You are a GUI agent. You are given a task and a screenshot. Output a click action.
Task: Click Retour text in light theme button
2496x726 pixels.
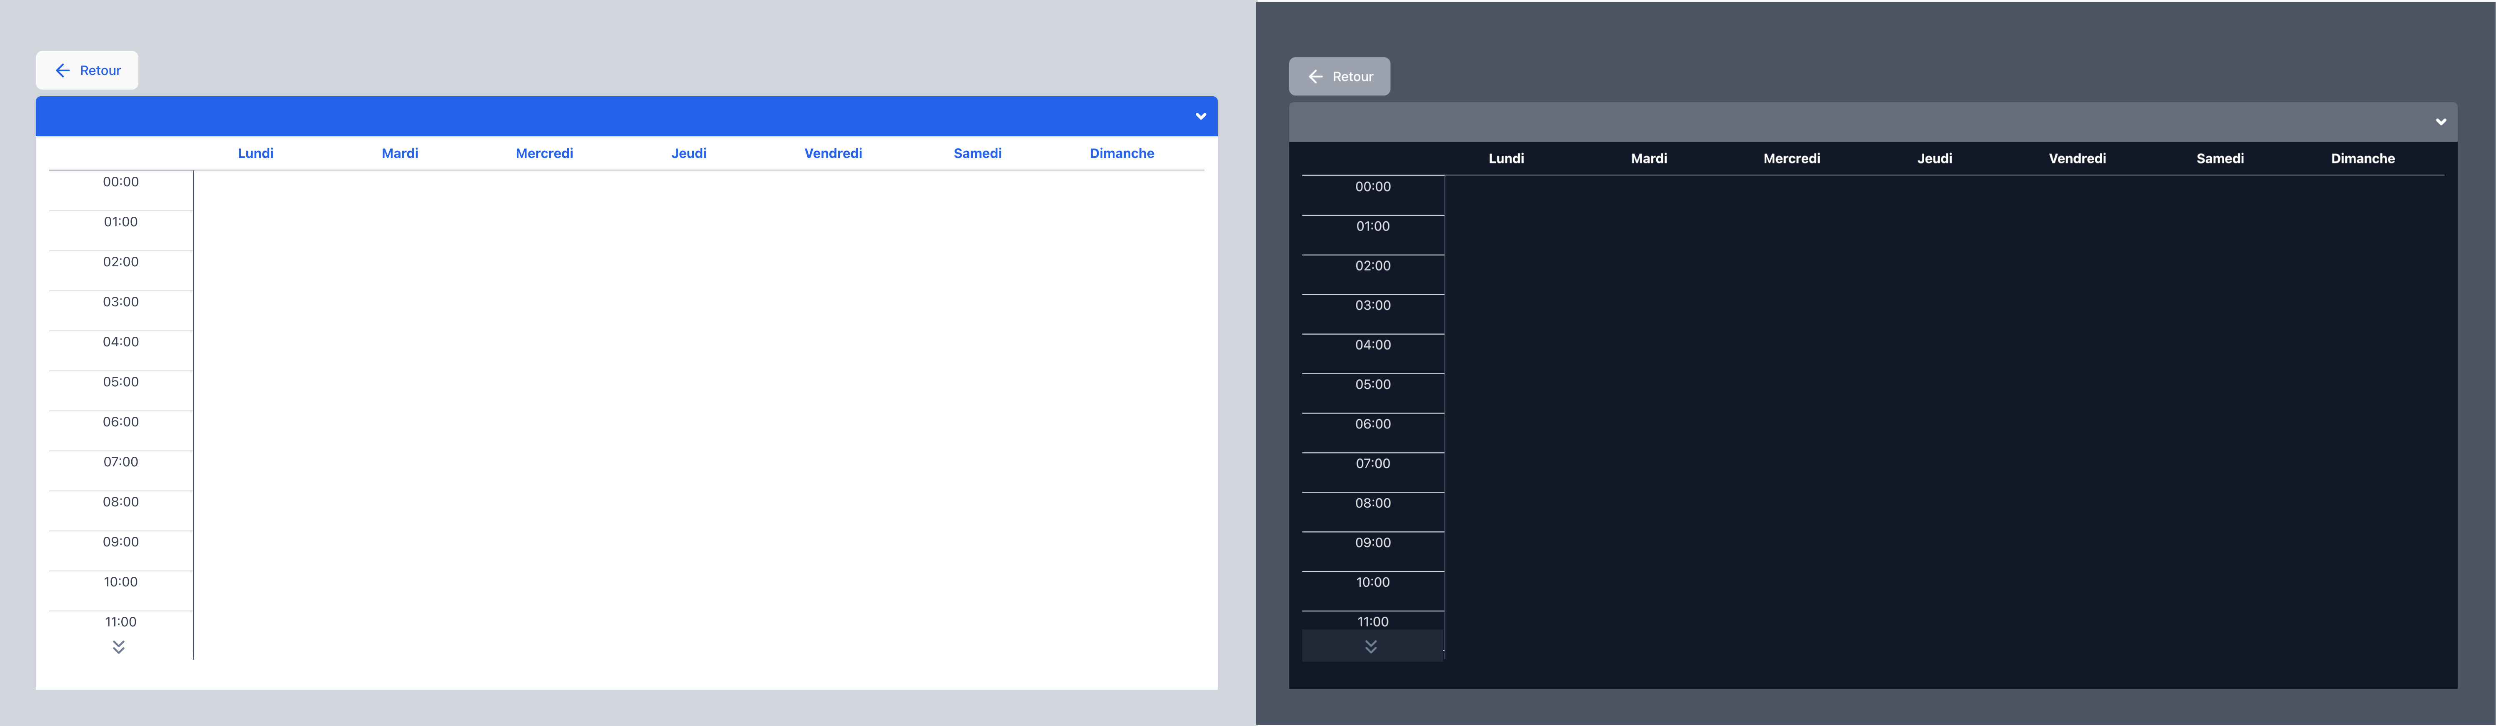[101, 71]
